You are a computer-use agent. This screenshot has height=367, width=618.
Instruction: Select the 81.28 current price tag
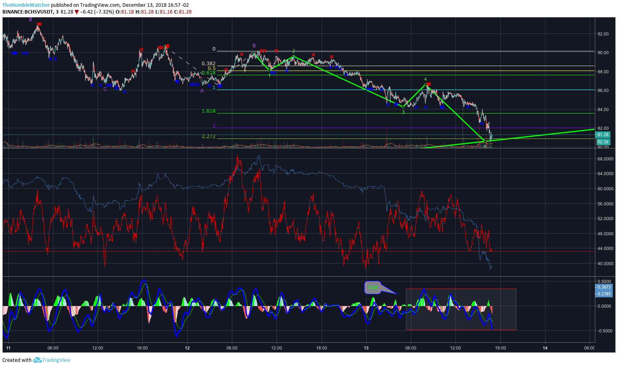point(603,135)
